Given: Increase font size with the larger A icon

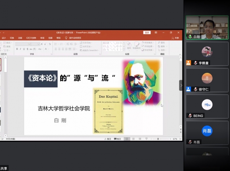Looking at the screenshot, I should pyautogui.click(x=42, y=44).
